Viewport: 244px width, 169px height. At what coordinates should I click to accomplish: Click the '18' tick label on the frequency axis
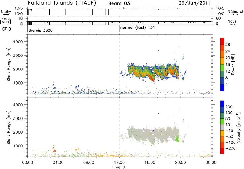pyautogui.click(x=20, y=18)
